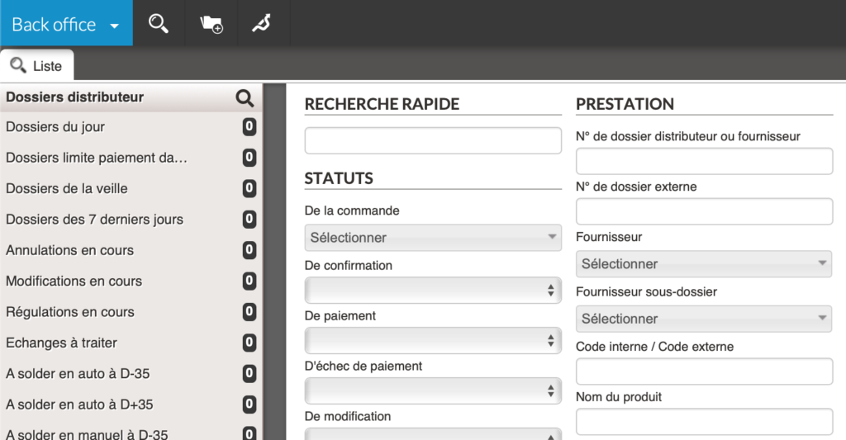Screen dimensions: 846x440
Task: Click the count badge for Annulations en cours
Action: pos(249,250)
